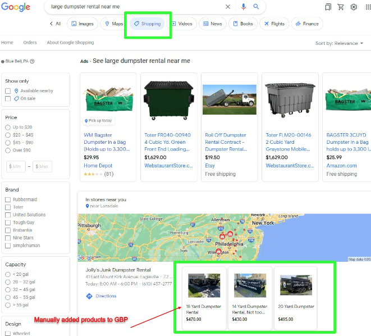371x336 pixels.
Task: Open the Toter FLM20-00146 Graystone listing
Action: point(288,142)
